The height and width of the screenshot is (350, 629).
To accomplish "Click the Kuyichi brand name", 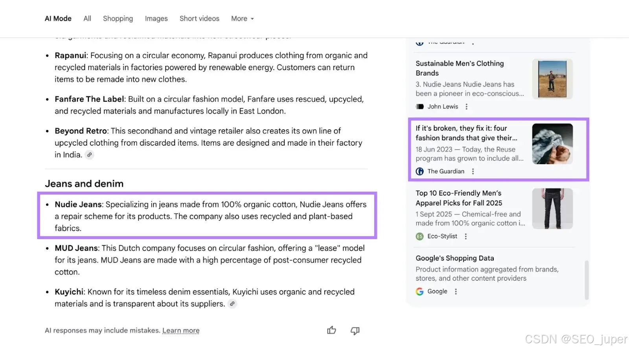I will [x=69, y=292].
